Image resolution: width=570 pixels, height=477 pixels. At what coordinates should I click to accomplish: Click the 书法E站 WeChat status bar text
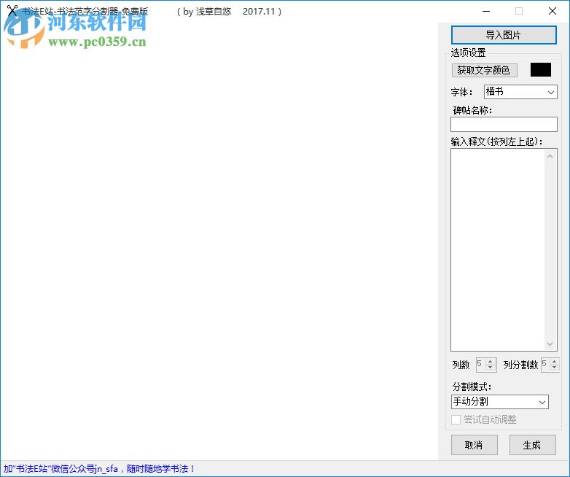(99, 469)
